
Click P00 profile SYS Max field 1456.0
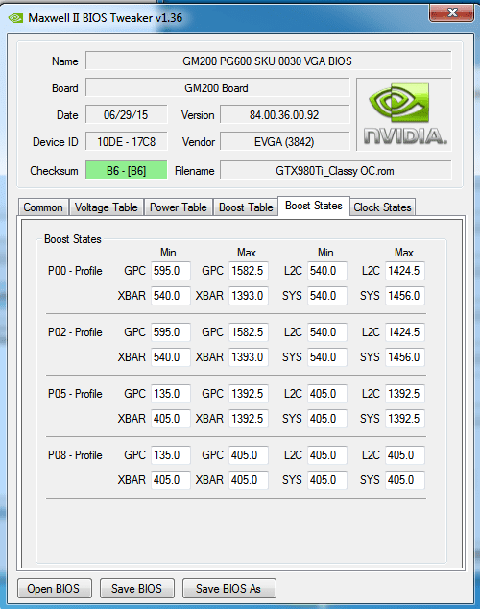click(x=405, y=296)
